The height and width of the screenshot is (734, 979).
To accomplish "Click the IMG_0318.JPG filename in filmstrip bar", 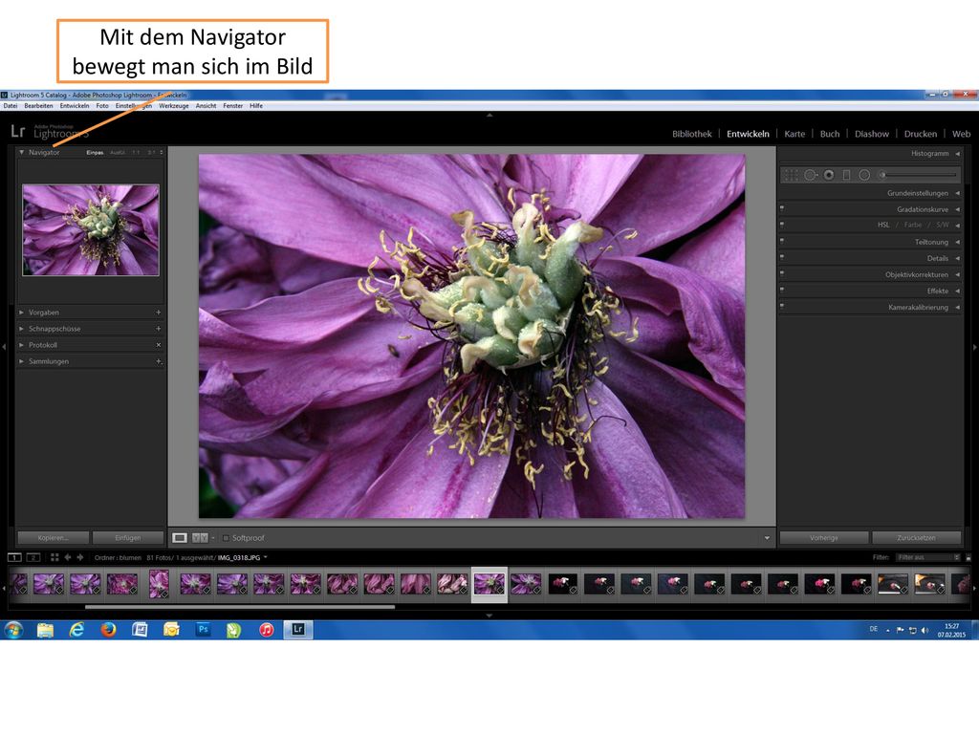I will tap(238, 557).
